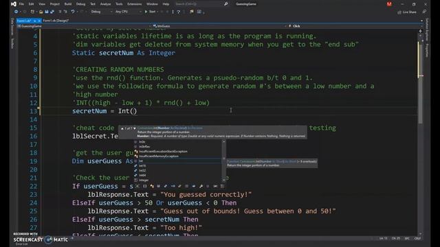The image size is (440, 247).
Task: Open the GuessingGame project navigation dropdown
Action: (x=84, y=26)
